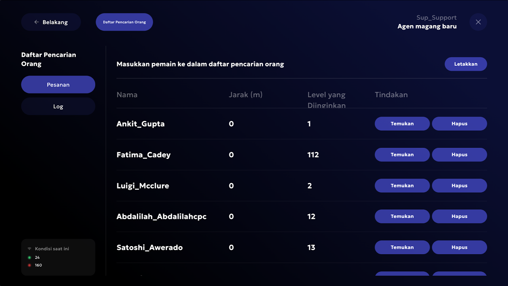This screenshot has width=508, height=286.
Task: Click Hapus for Satoshi_Awerado
Action: (x=459, y=247)
